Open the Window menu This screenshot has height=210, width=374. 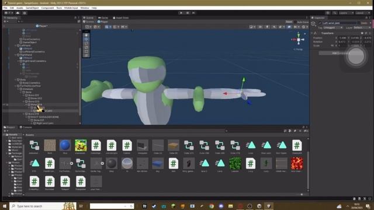pos(85,8)
